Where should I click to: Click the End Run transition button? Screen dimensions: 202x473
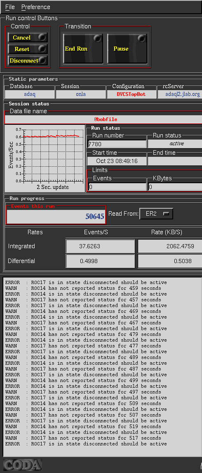pos(83,49)
